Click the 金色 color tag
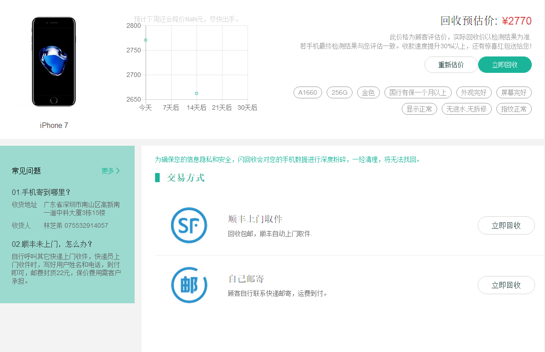This screenshot has height=352, width=545. (368, 92)
